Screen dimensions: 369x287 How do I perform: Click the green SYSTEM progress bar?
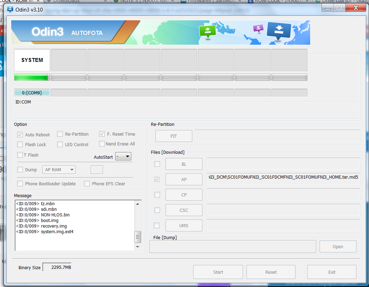click(32, 77)
